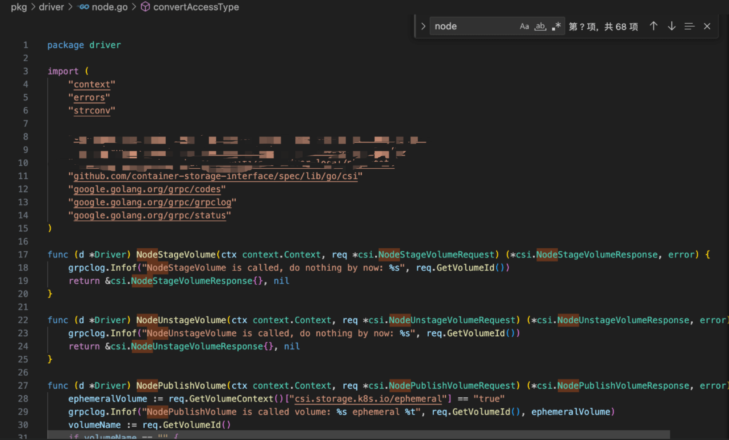Click NodePublishVolume function name on line 27
The image size is (729, 440).
pos(181,385)
